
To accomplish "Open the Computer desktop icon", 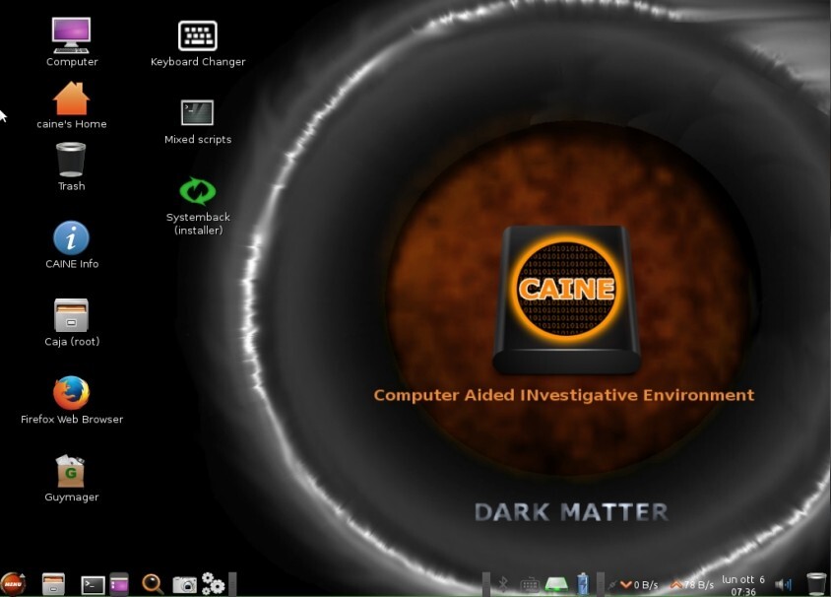I will (x=71, y=32).
